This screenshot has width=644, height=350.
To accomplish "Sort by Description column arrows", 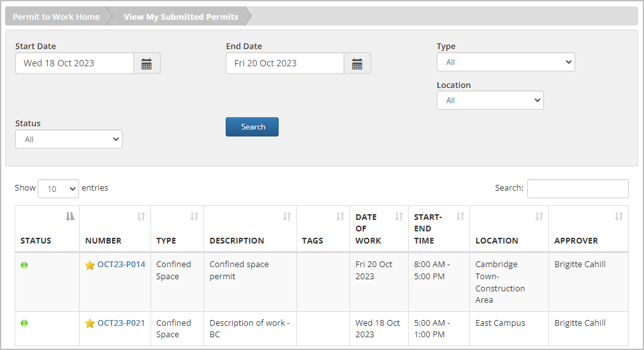I will (x=287, y=217).
